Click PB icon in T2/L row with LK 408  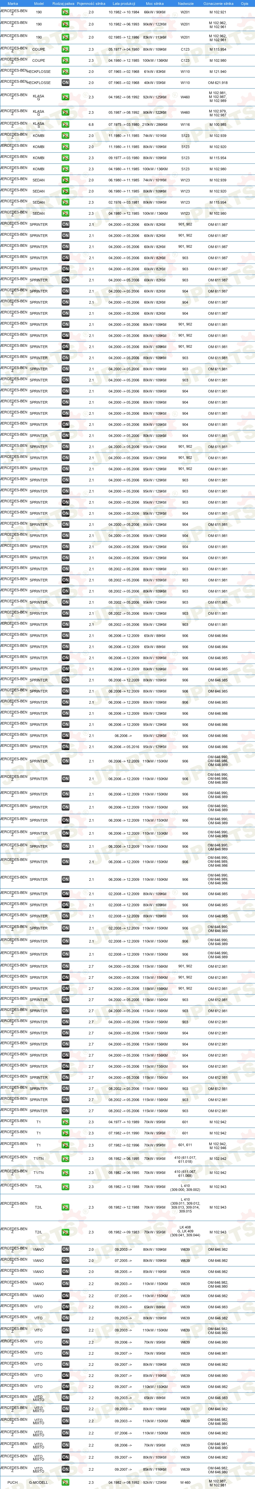pos(65,1232)
